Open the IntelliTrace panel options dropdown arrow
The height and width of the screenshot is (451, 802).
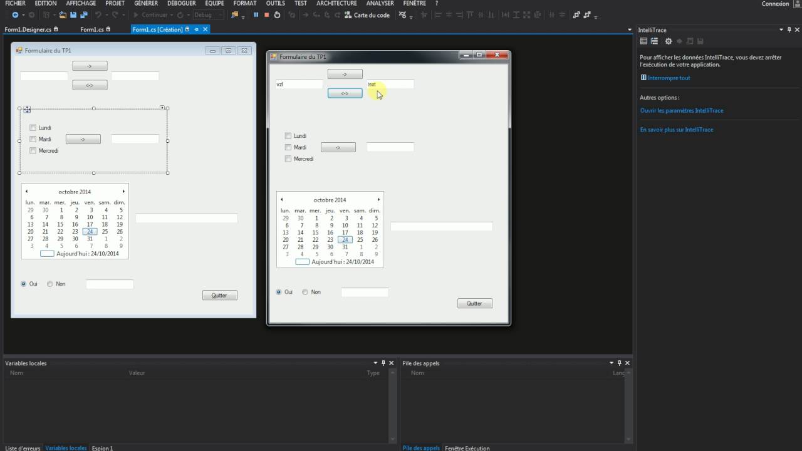coord(781,29)
